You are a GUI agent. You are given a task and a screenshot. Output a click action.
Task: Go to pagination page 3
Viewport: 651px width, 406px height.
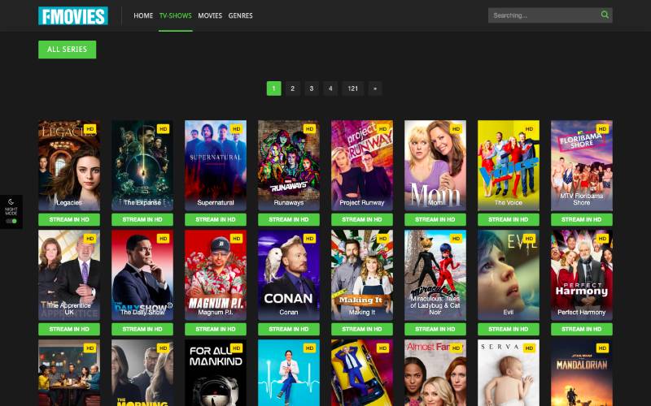click(312, 89)
